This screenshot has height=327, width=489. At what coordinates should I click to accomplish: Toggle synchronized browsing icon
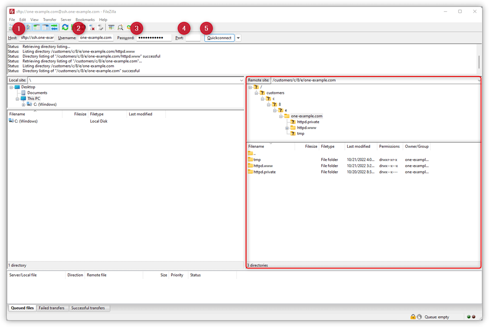click(128, 27)
